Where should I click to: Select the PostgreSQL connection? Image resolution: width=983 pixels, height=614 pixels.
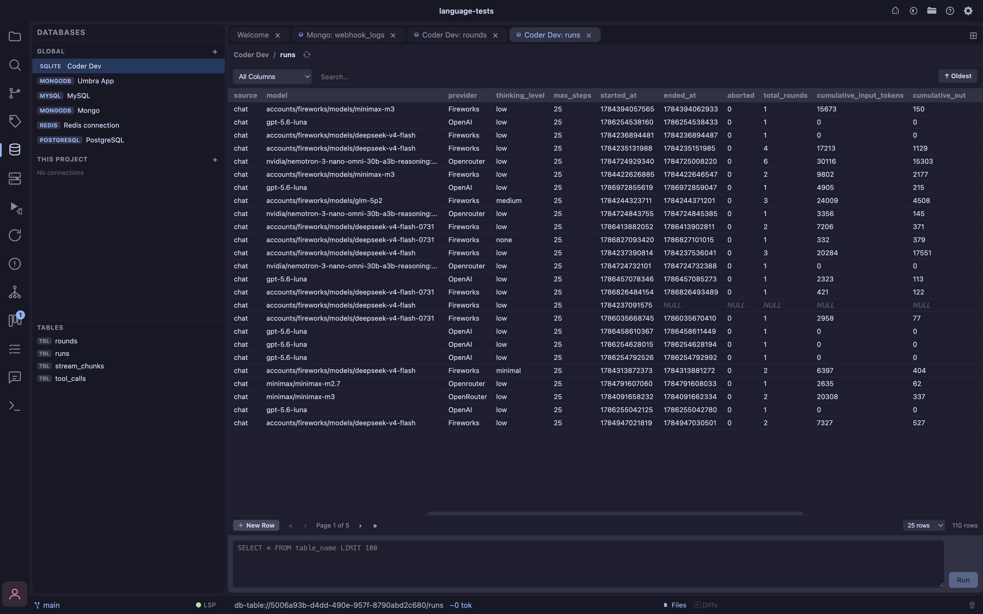[128, 140]
